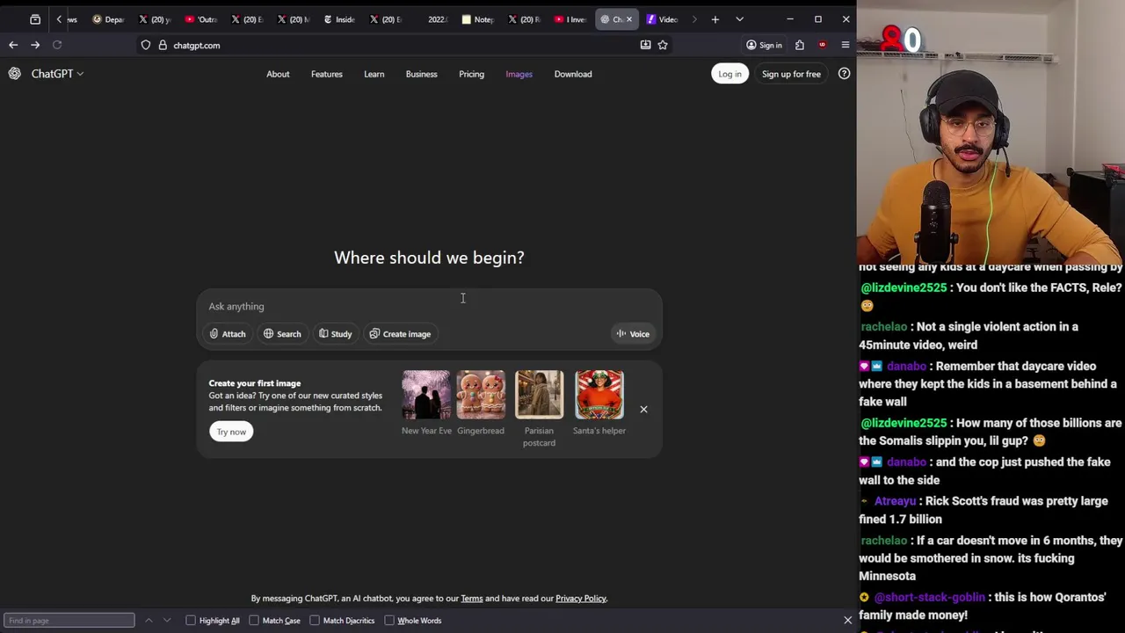Open the uBlock Origin extension icon
This screenshot has width=1125, height=633.
click(x=823, y=45)
